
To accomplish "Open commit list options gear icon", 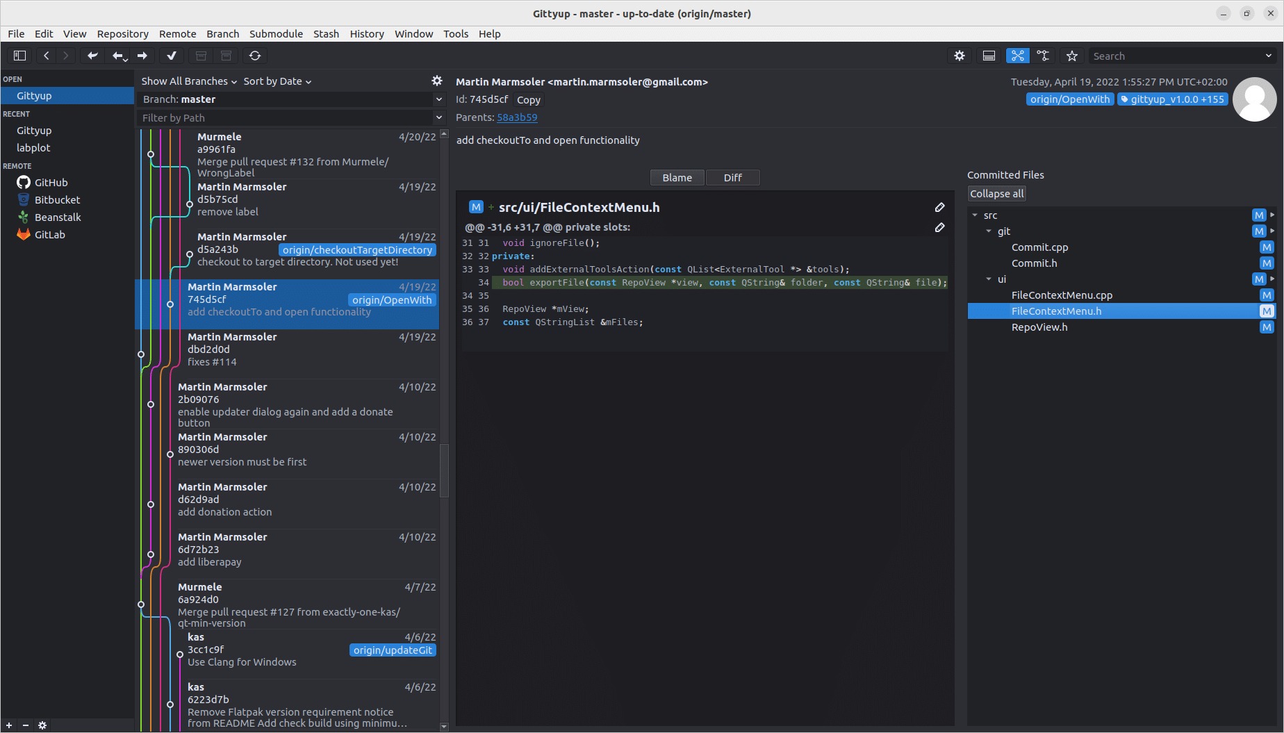I will (436, 81).
